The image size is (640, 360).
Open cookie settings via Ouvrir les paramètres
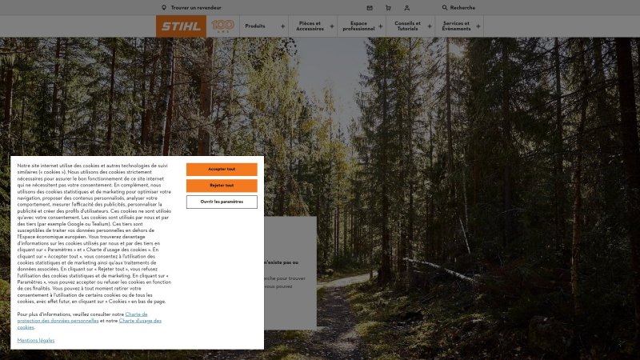pyautogui.click(x=222, y=202)
